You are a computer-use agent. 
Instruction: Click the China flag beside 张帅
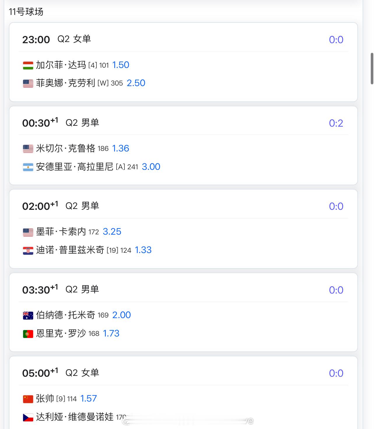pyautogui.click(x=28, y=399)
